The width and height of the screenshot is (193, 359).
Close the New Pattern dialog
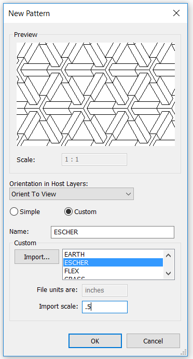point(176,14)
